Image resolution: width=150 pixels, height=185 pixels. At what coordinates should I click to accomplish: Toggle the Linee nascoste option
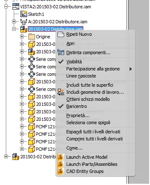[81, 76]
